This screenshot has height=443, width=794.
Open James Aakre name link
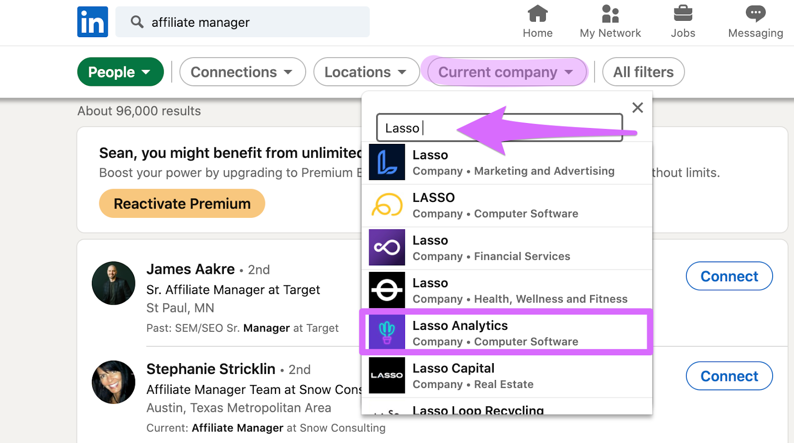point(191,269)
